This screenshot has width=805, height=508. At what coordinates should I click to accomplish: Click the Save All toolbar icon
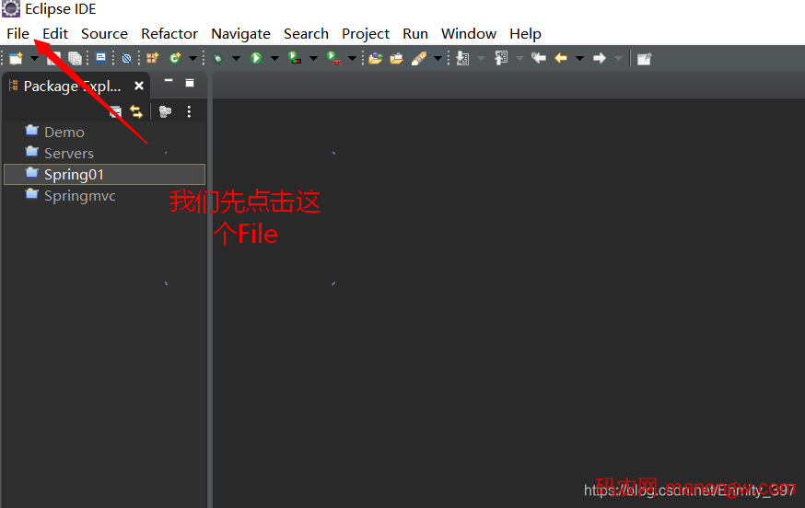point(75,59)
